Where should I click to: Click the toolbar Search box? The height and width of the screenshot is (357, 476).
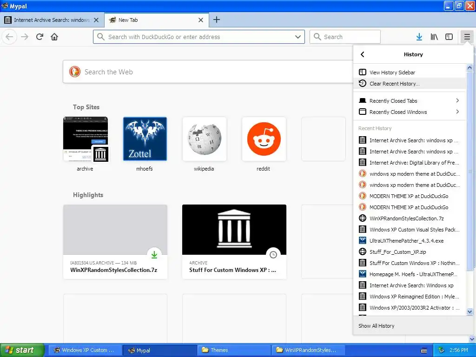click(345, 37)
